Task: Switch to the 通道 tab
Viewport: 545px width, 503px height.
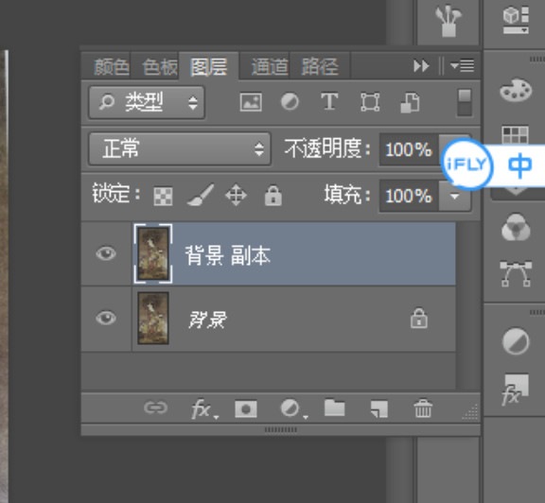Action: 270,66
